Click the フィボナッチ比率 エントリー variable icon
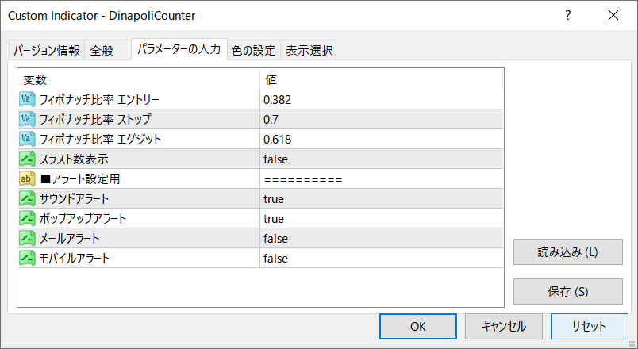 pos(27,99)
